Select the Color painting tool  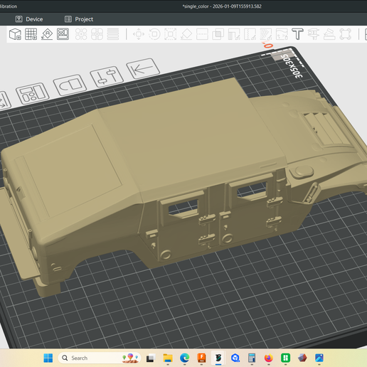coord(266,34)
